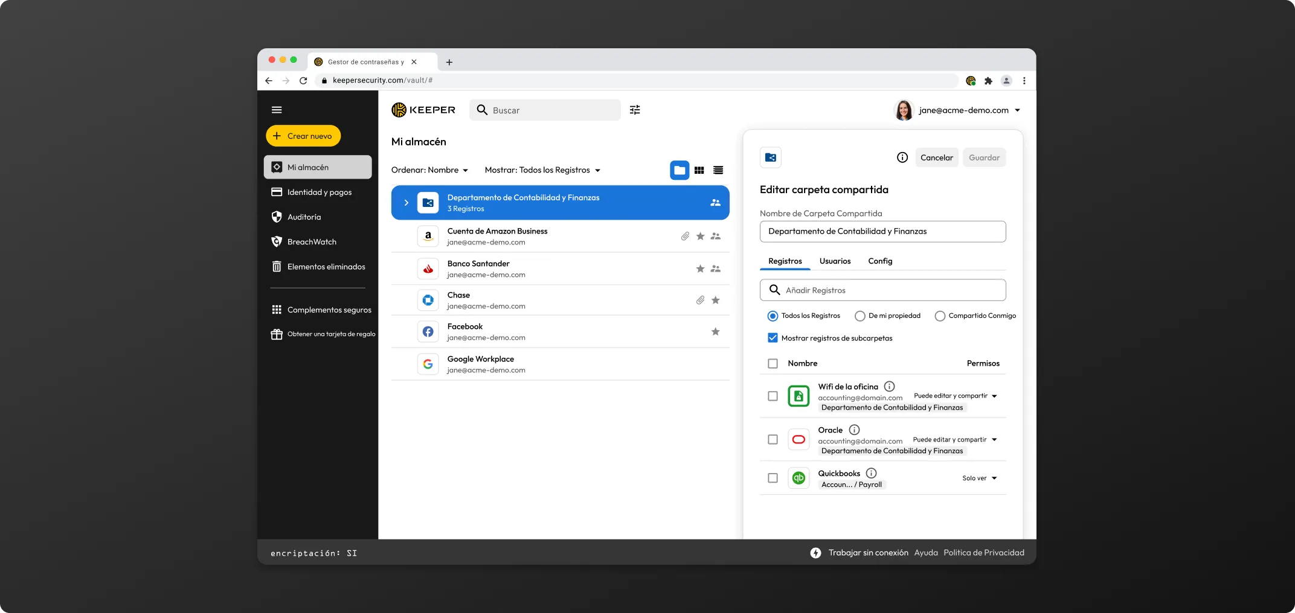Expand the Departamento de Contabilidad folder chevron
The height and width of the screenshot is (613, 1295).
point(406,203)
